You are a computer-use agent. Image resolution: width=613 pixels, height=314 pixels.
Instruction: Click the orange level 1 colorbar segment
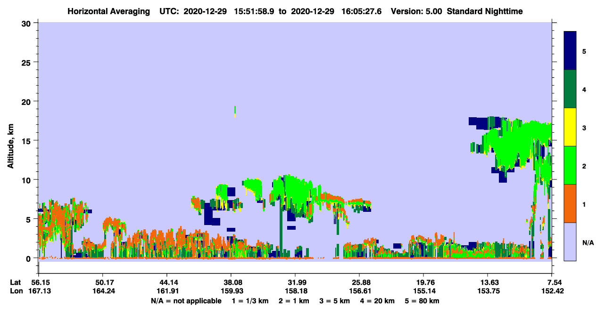(570, 203)
